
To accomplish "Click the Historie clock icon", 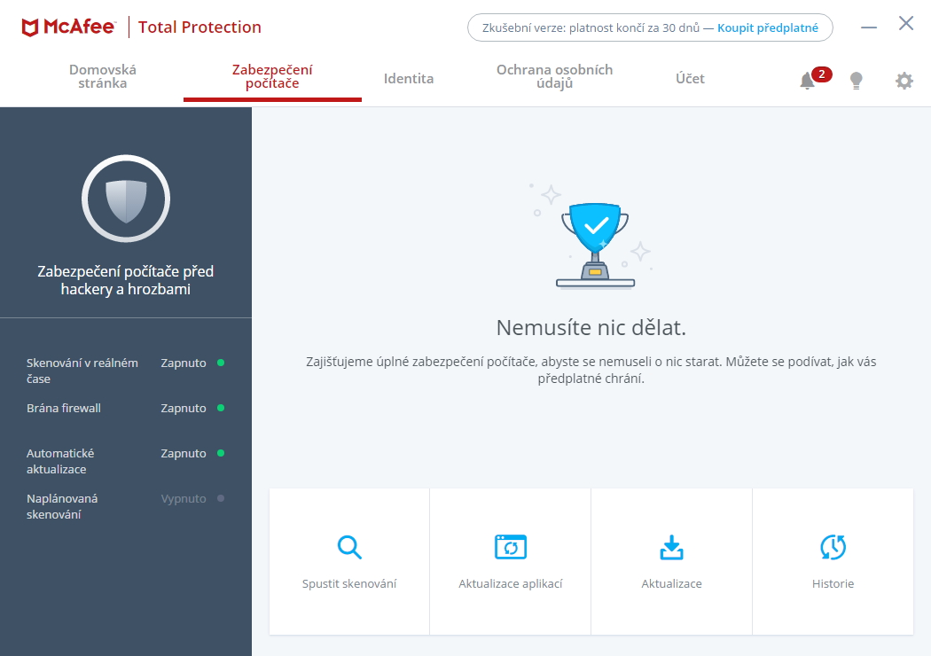I will tap(833, 547).
